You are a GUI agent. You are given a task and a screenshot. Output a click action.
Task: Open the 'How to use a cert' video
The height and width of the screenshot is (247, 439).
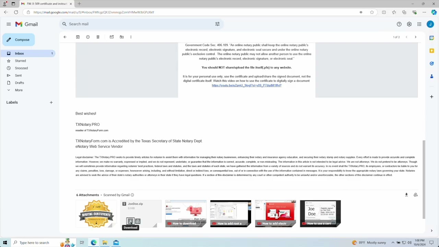(320, 214)
